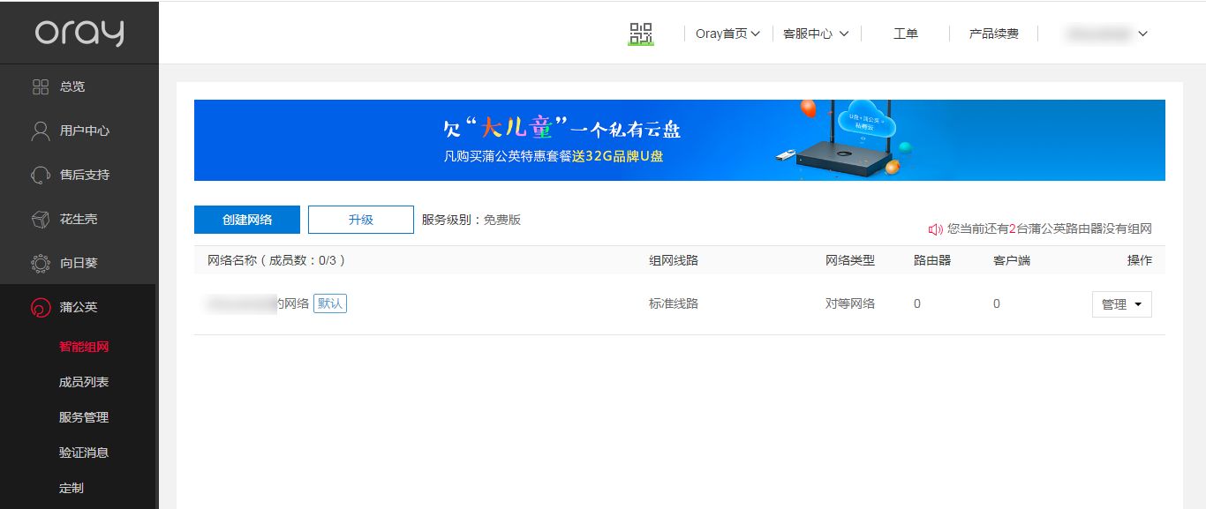Click the red speaker notice icon
The width and height of the screenshot is (1206, 509).
pyautogui.click(x=936, y=229)
